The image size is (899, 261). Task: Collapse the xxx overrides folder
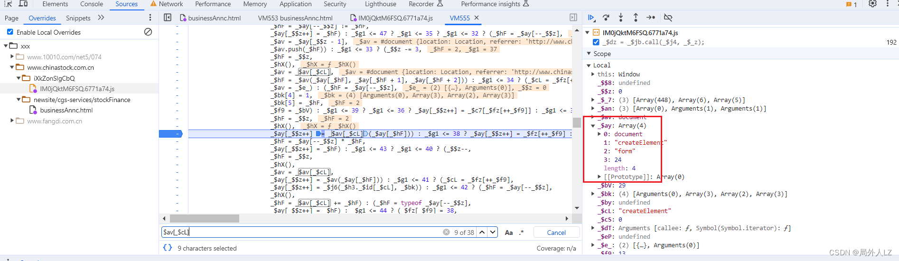pos(6,46)
